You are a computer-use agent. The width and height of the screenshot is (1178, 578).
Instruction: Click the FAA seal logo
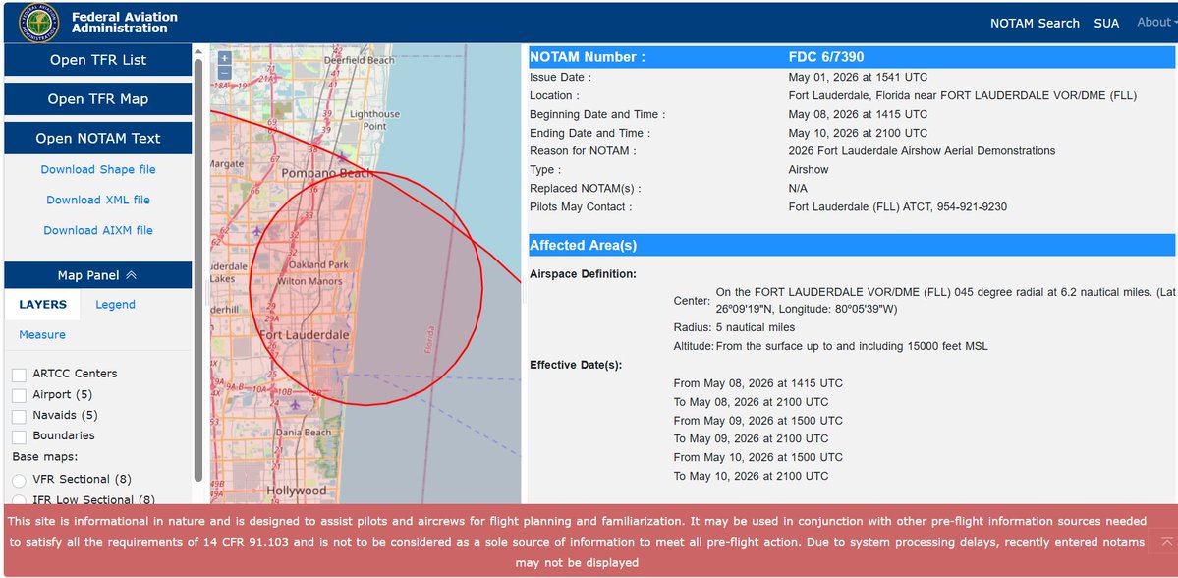pos(38,23)
